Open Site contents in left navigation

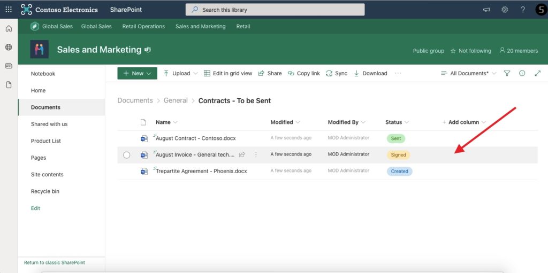47,175
